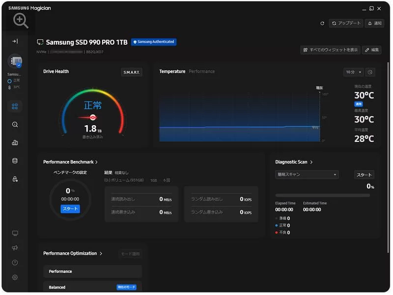Select the Balanced optimization mode
Image resolution: width=393 pixels, height=295 pixels.
[x=92, y=287]
